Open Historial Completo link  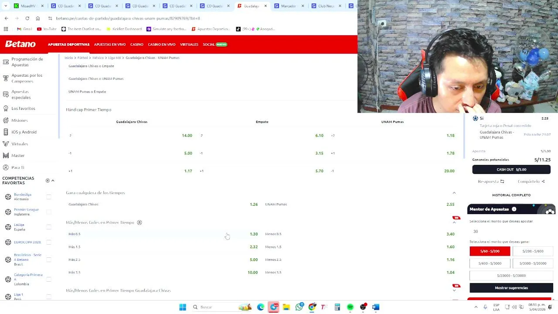(511, 195)
